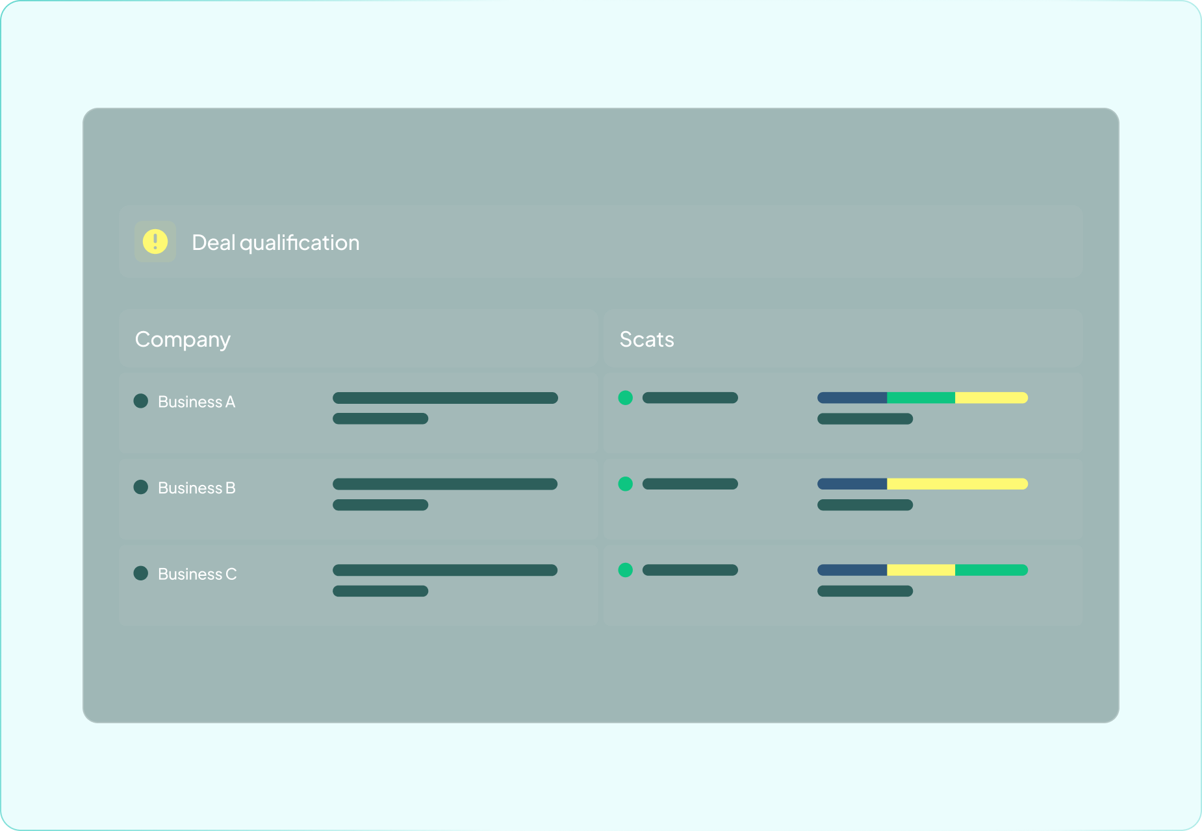Screen dimensions: 1202x831
Task: Click the dark dot beside Business B
Action: 141,487
